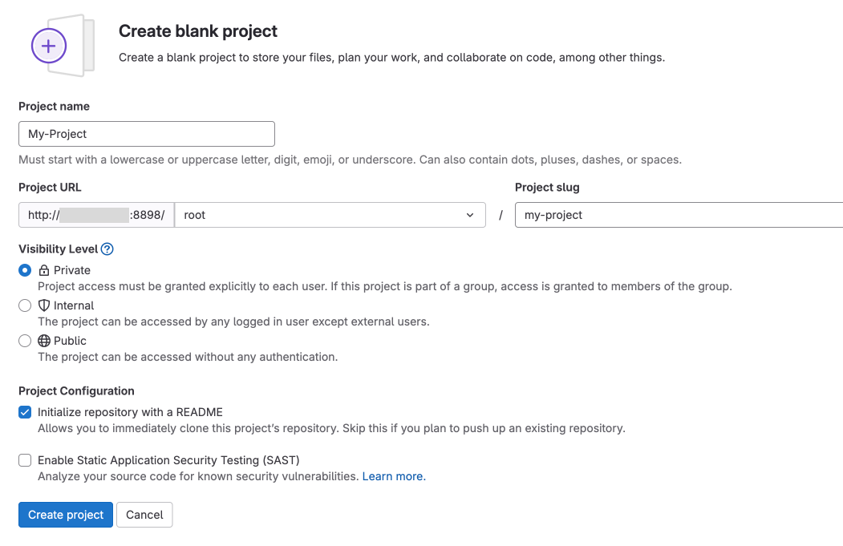Uncheck Initialize repository with a README
The height and width of the screenshot is (546, 843).
click(25, 412)
